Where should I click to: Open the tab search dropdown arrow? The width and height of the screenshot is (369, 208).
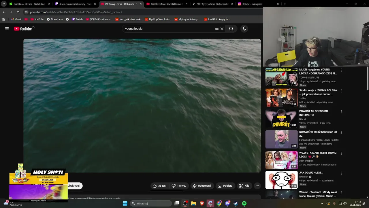point(4,4)
